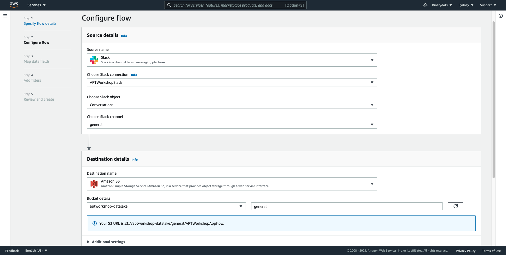Click the Feedback button in footer
506x255 pixels.
pos(12,251)
